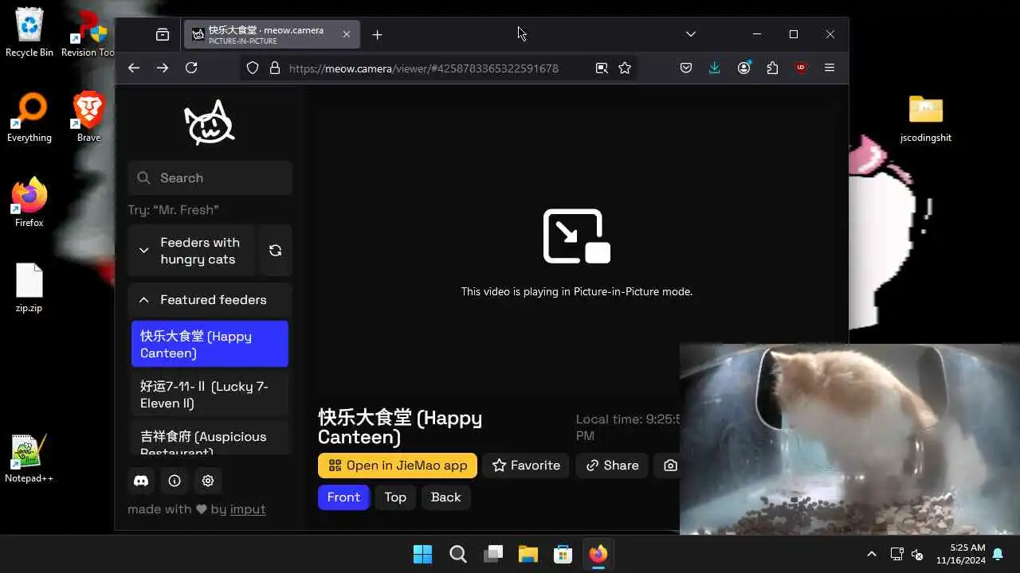Viewport: 1020px width, 573px height.
Task: Open Task View on the taskbar
Action: 493,554
